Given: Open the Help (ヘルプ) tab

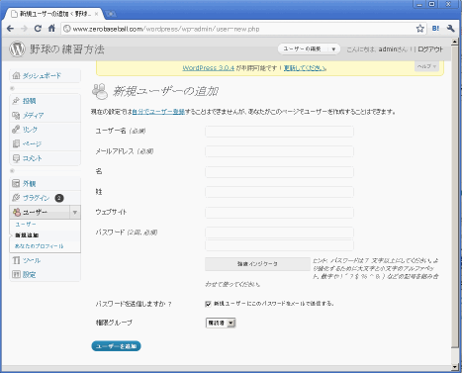Looking at the screenshot, I should tap(426, 66).
